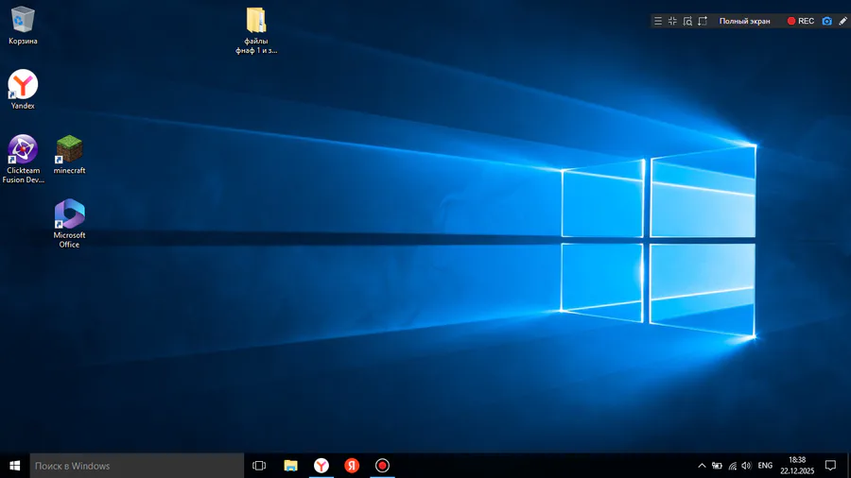Open the clock showing 18:38

point(797,466)
